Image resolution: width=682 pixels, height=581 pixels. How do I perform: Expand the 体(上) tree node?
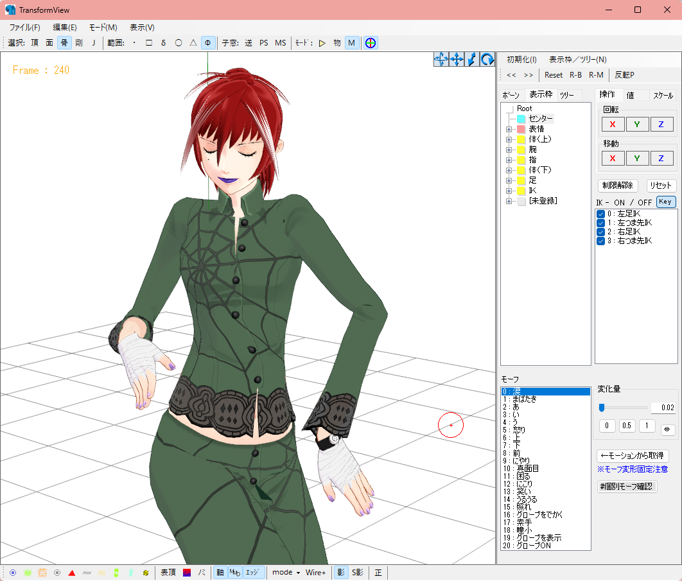(x=509, y=139)
